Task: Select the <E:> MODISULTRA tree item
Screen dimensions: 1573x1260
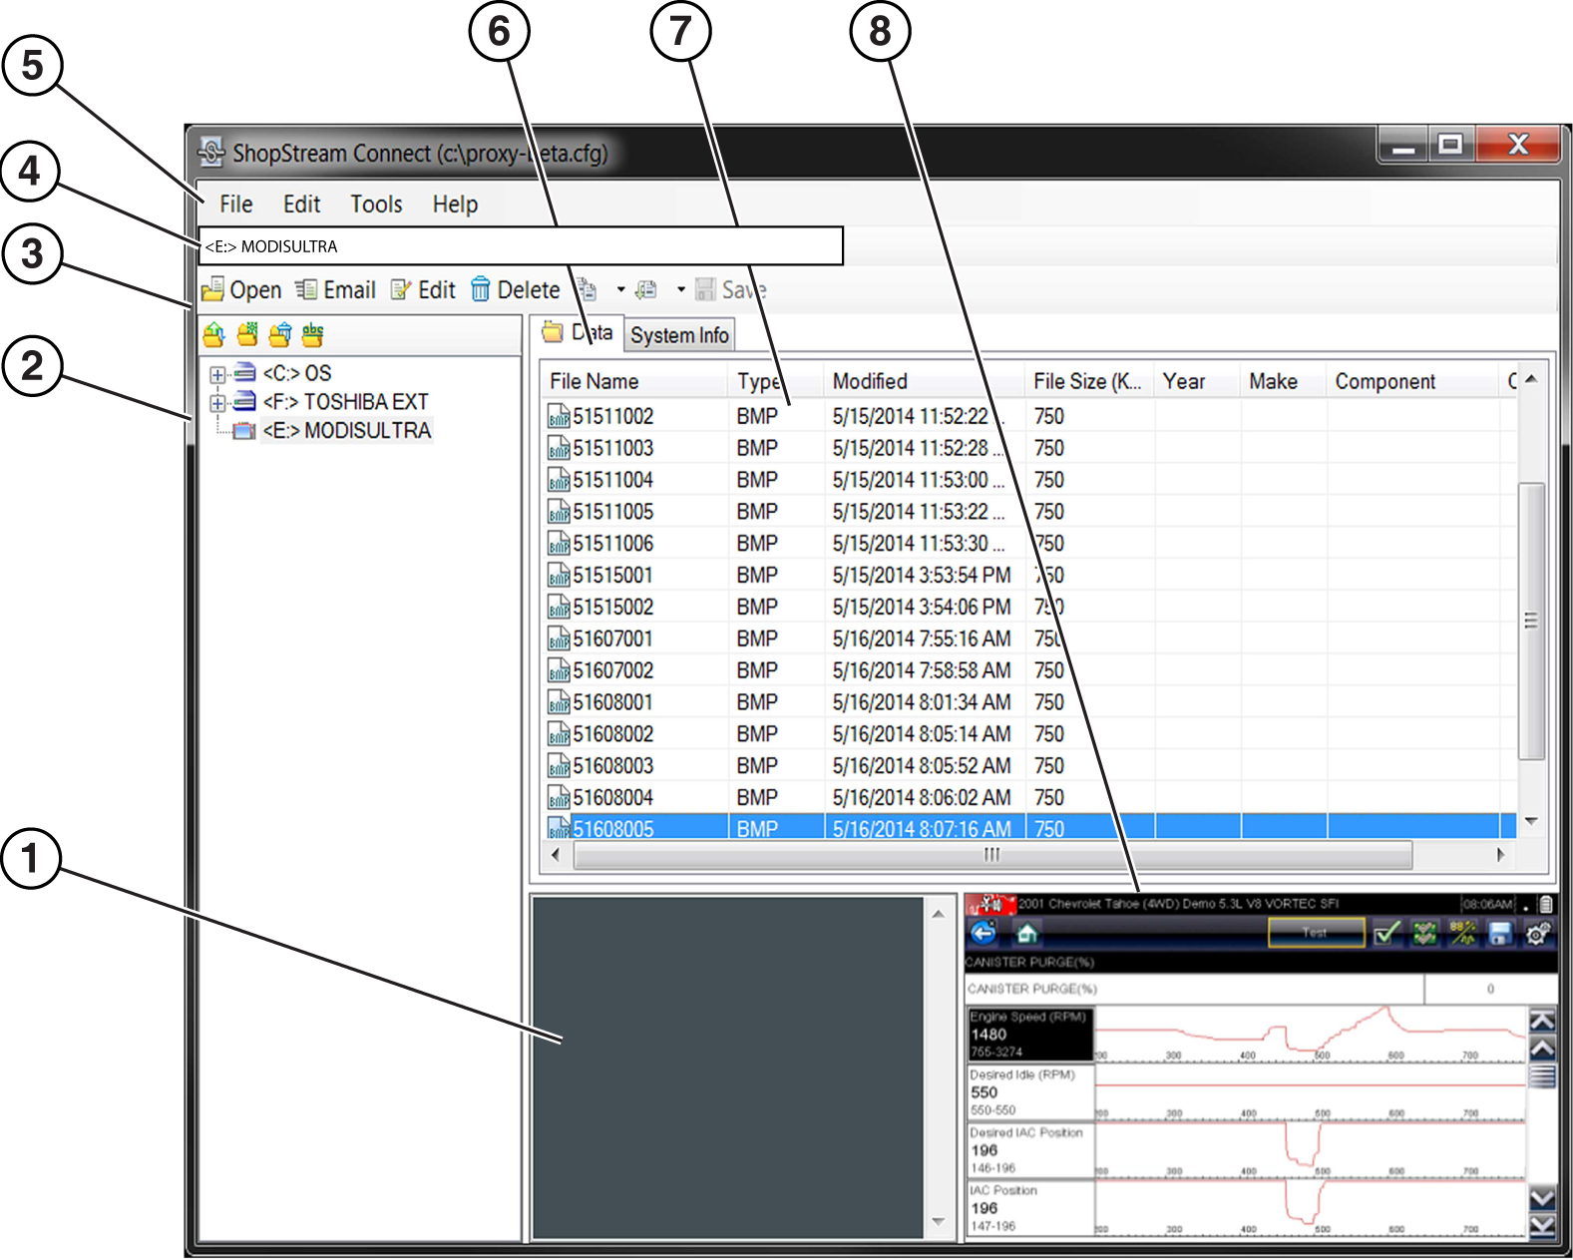Action: (x=346, y=431)
